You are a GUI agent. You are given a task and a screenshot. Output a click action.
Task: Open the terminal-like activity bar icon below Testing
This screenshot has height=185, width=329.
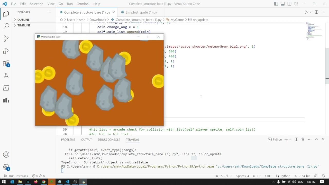[6, 88]
